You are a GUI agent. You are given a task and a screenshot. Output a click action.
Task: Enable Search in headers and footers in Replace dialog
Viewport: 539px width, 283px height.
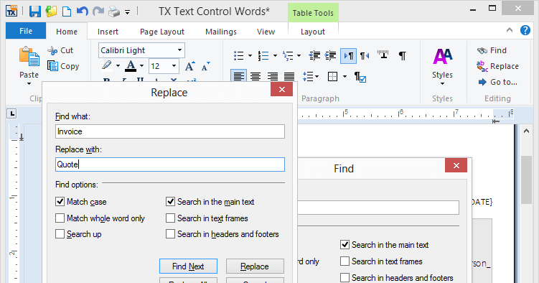[x=170, y=234]
